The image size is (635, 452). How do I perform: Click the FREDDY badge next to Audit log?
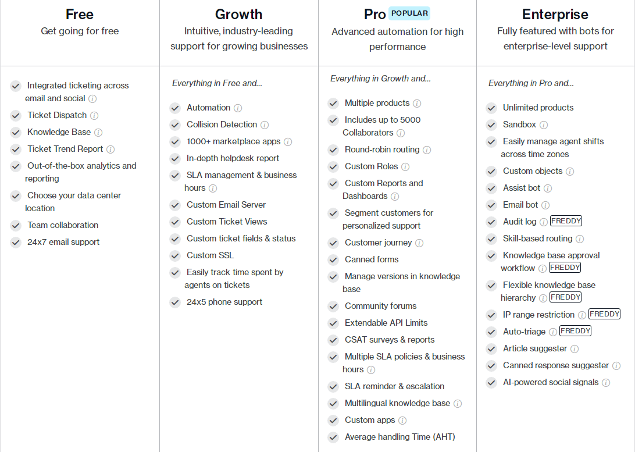(x=566, y=221)
